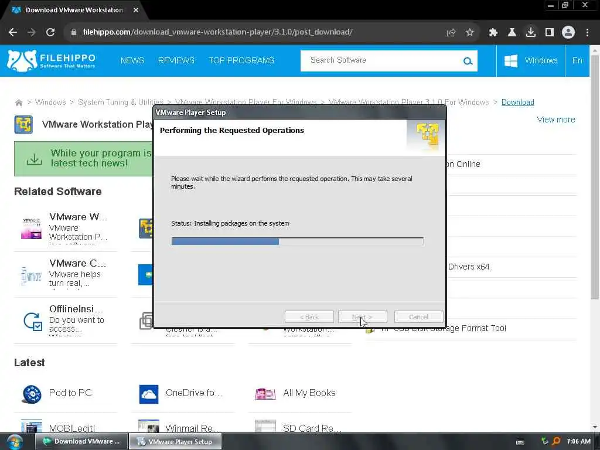This screenshot has width=600, height=450.
Task: Click the OfflineInsi... app icon
Action: coord(33,322)
